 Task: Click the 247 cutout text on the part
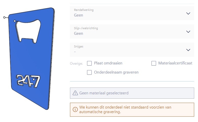tap(28, 81)
